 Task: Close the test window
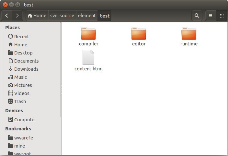click(x=6, y=5)
